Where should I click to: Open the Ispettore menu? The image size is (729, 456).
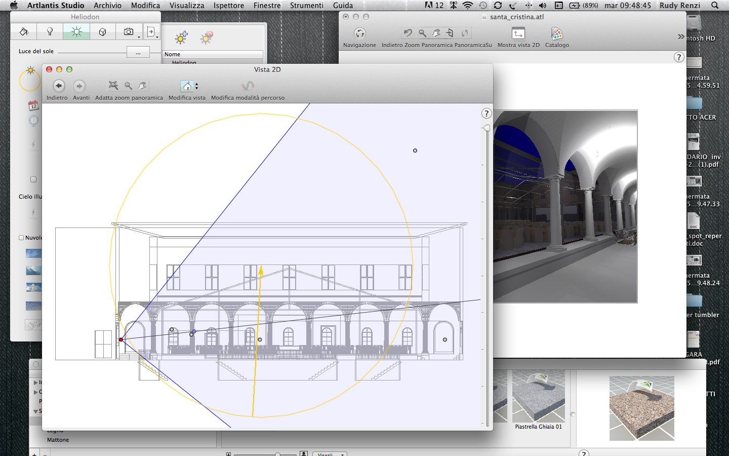pyautogui.click(x=228, y=6)
